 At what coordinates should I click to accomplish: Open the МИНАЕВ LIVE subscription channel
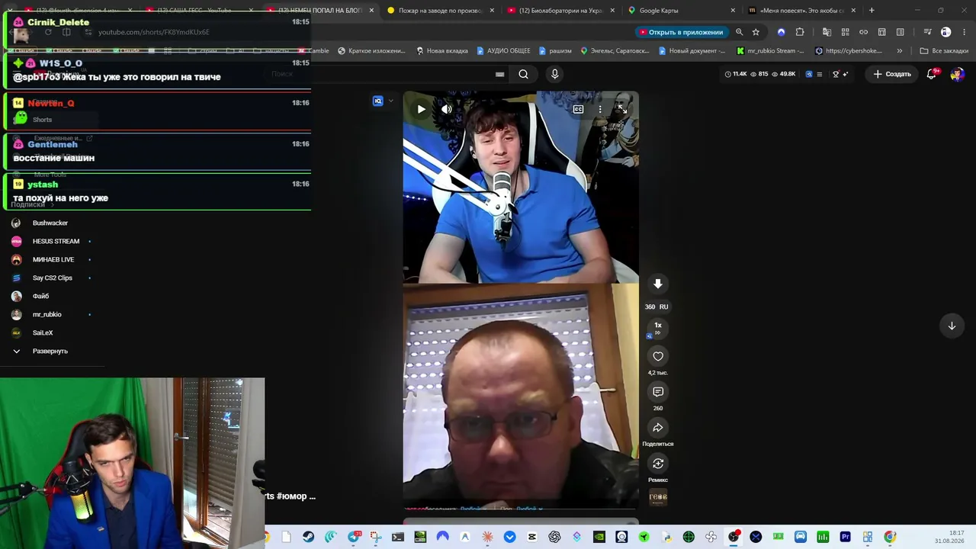(x=52, y=259)
